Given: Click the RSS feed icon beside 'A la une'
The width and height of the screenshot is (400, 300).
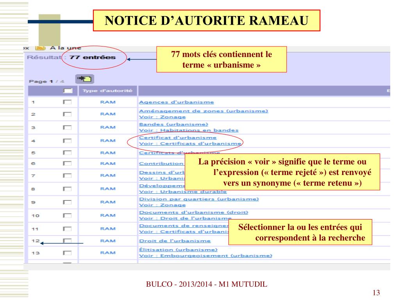Looking at the screenshot, I should click(40, 48).
